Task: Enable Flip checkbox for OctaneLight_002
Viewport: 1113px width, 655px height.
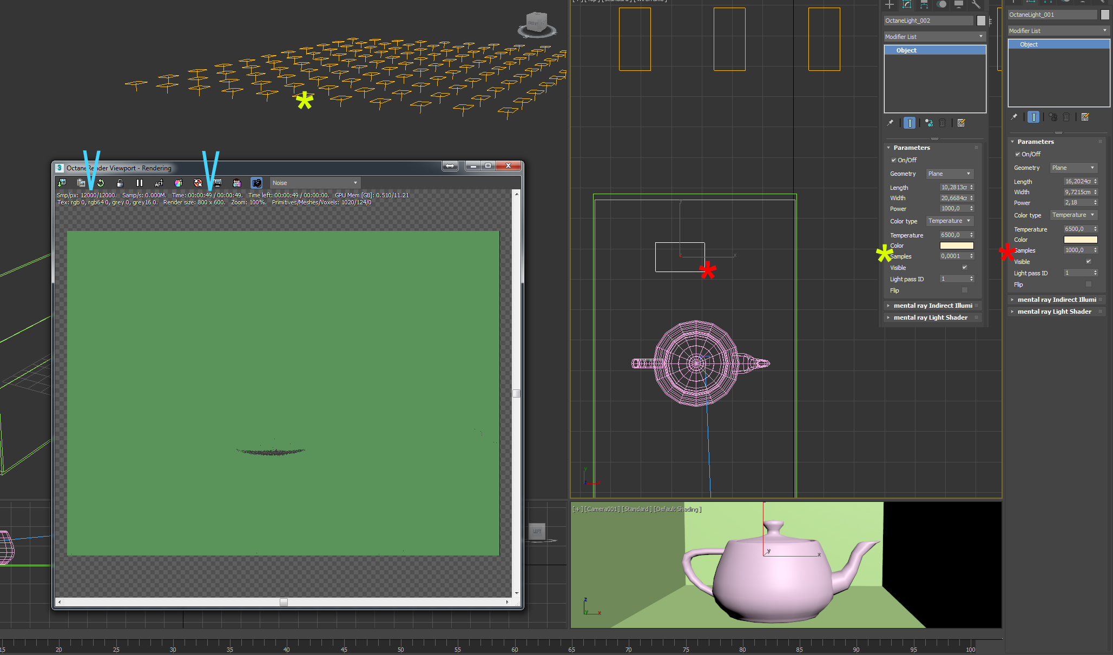Action: pyautogui.click(x=964, y=290)
